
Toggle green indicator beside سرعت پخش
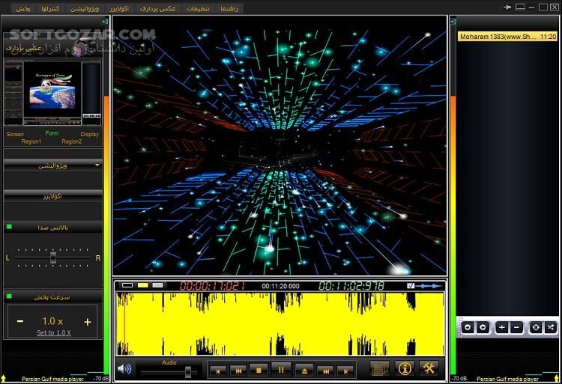coord(9,296)
